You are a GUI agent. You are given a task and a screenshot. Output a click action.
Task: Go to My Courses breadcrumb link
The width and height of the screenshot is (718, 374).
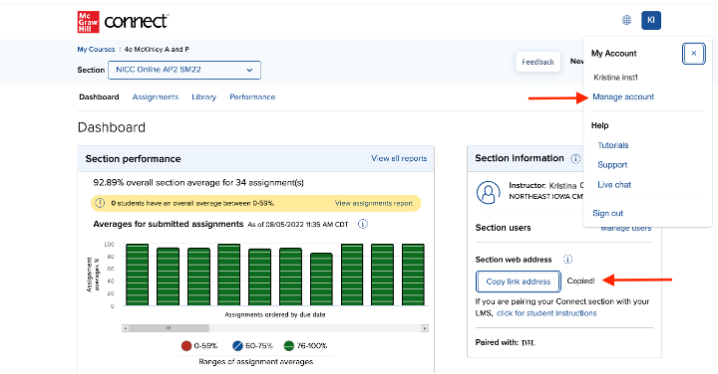click(96, 50)
